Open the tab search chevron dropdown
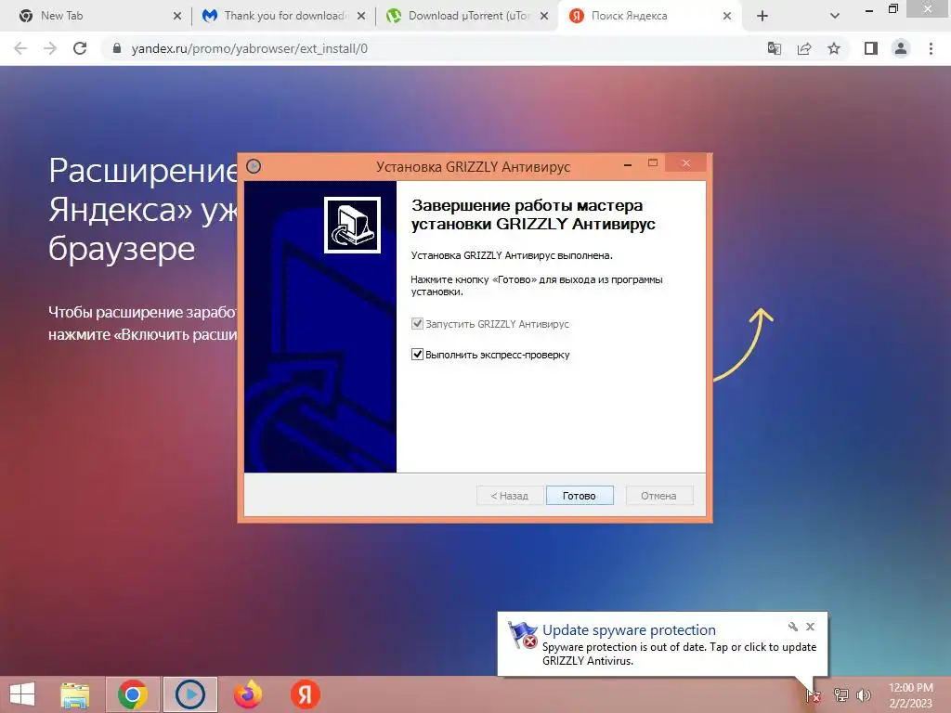Screen dimensions: 951x713 [x=835, y=17]
